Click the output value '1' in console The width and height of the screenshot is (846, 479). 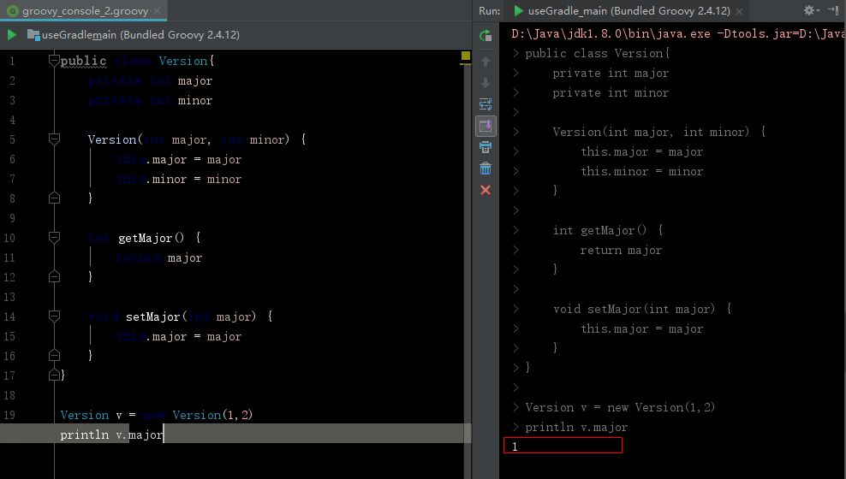click(x=515, y=446)
